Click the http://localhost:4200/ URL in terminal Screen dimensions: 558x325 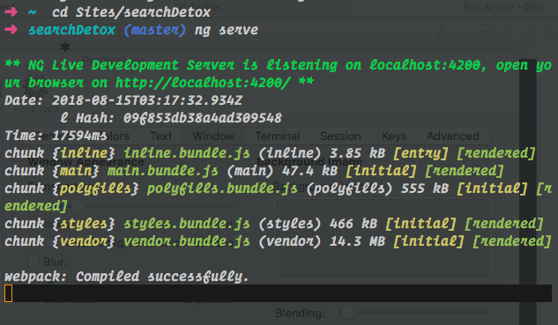pyautogui.click(x=203, y=83)
